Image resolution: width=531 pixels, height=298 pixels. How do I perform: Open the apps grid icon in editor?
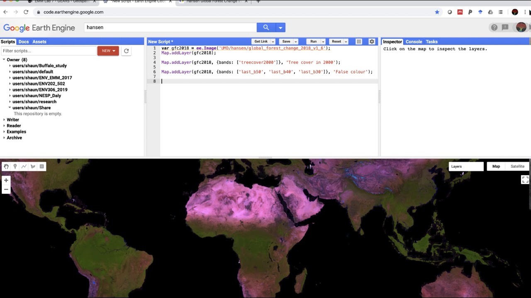(359, 41)
